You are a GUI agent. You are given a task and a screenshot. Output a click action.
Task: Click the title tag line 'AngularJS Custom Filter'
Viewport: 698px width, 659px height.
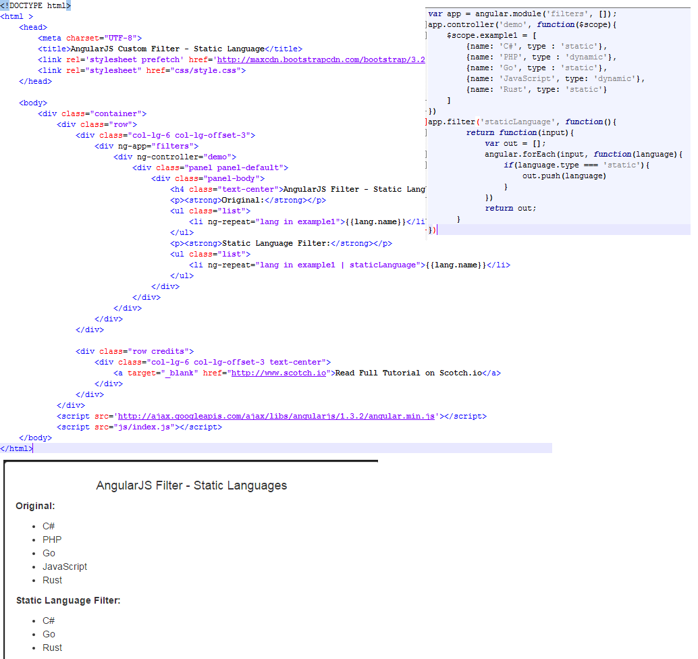coord(170,49)
